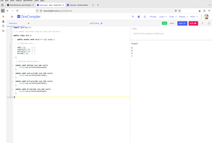Collapse the Main class fold at line 5
Screen dimensions: 212x143
[12, 35]
